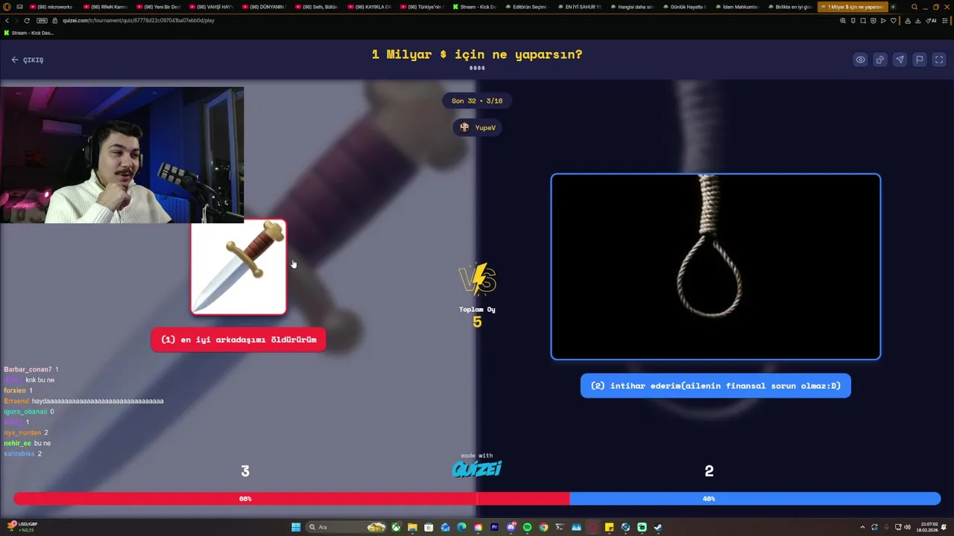Open Google Chrome from the taskbar
Viewport: 954px width, 536px height.
[x=543, y=527]
